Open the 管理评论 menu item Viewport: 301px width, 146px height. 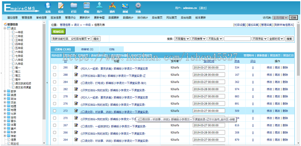click(x=70, y=18)
